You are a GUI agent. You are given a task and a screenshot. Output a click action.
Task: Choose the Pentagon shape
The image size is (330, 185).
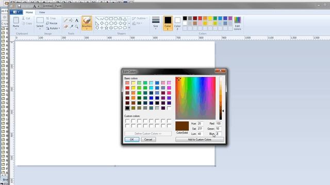[x=107, y=23]
